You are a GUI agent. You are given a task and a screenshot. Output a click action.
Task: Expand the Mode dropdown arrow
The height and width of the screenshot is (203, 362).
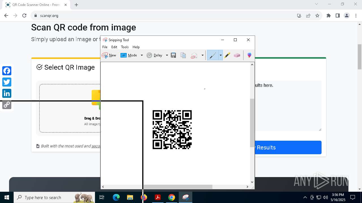[142, 55]
